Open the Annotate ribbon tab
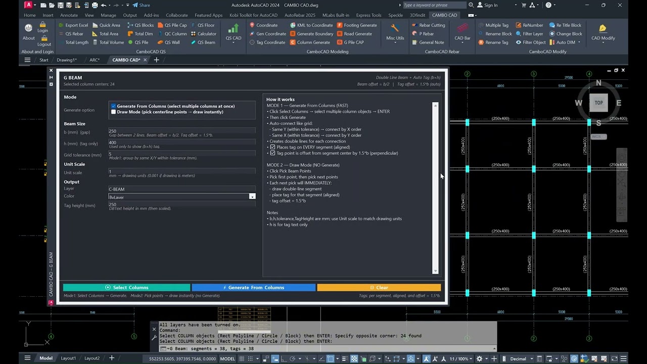 tap(69, 15)
